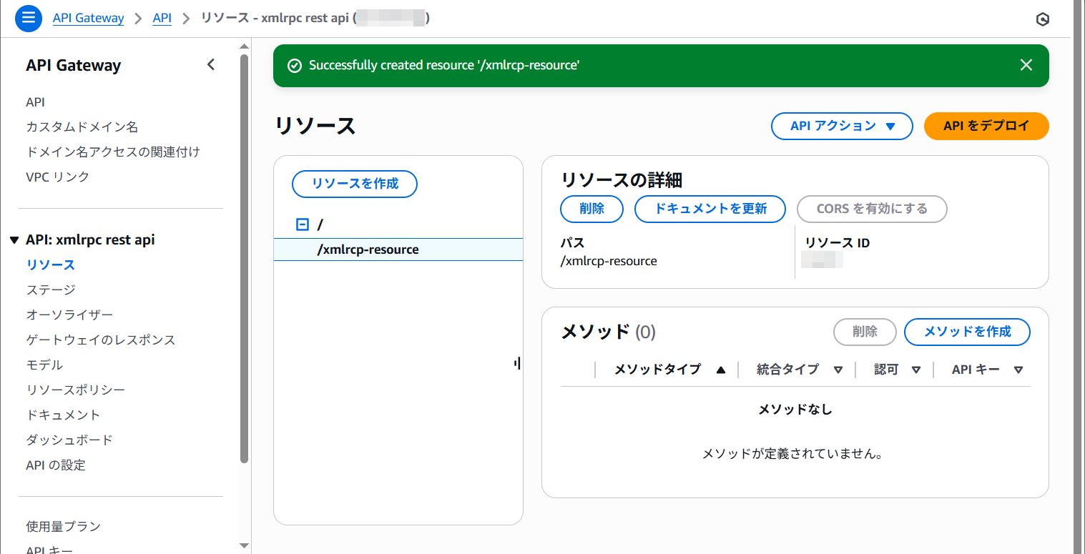The image size is (1085, 554).
Task: Open ステージ in the sidebar
Action: point(51,290)
